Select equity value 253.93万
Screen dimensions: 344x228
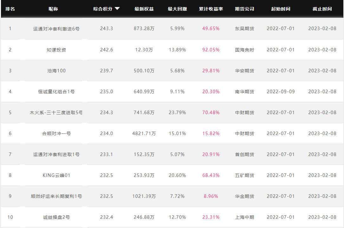tap(144, 175)
